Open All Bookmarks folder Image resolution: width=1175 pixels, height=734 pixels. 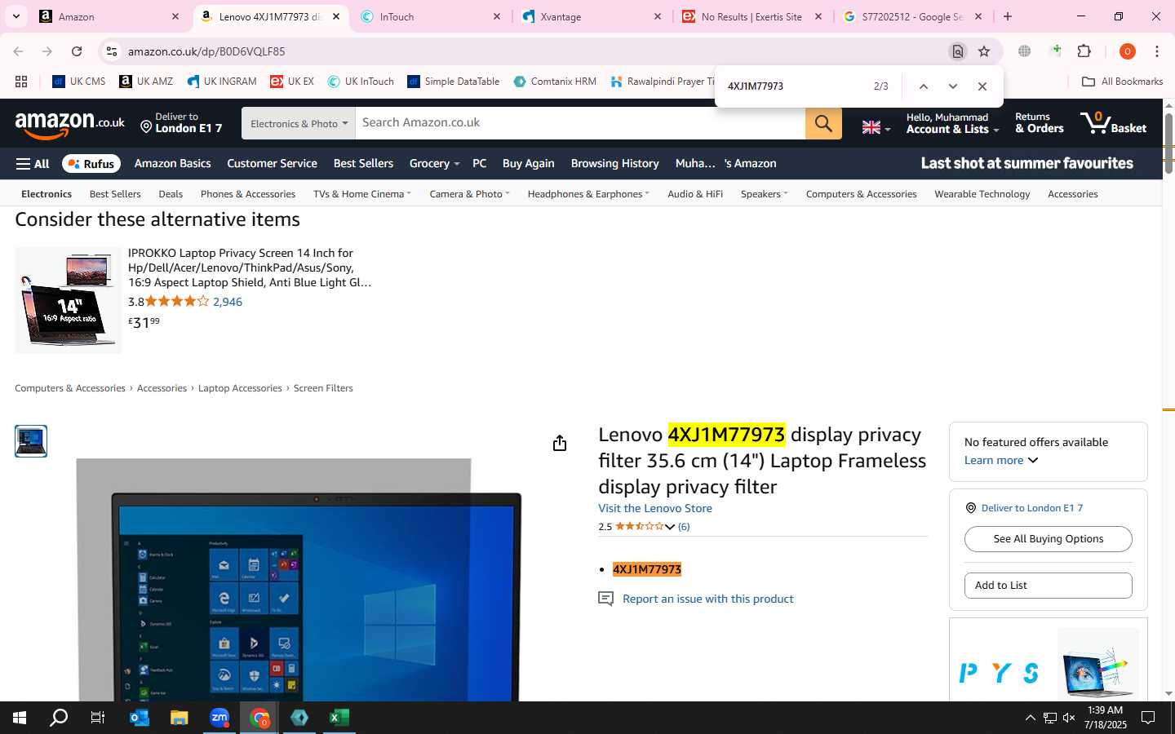(1122, 82)
